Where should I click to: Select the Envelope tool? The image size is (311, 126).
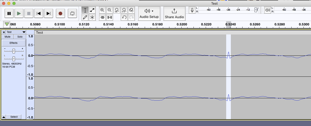point(92,10)
